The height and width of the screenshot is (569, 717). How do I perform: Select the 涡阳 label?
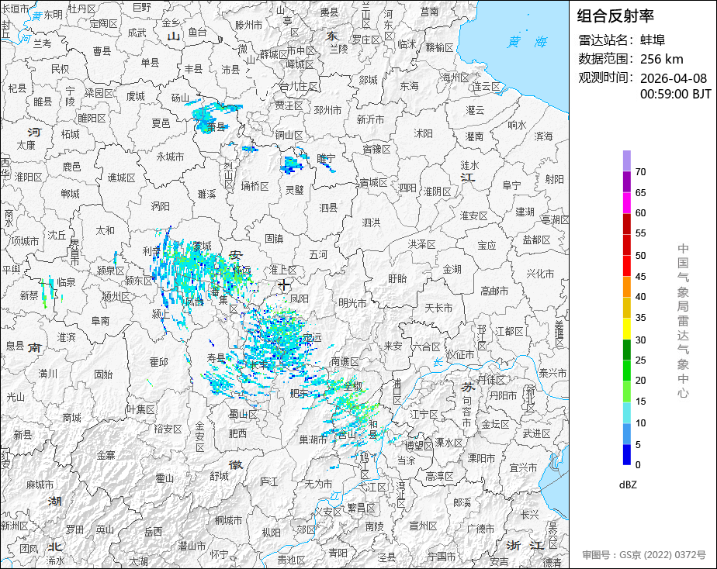(x=160, y=206)
